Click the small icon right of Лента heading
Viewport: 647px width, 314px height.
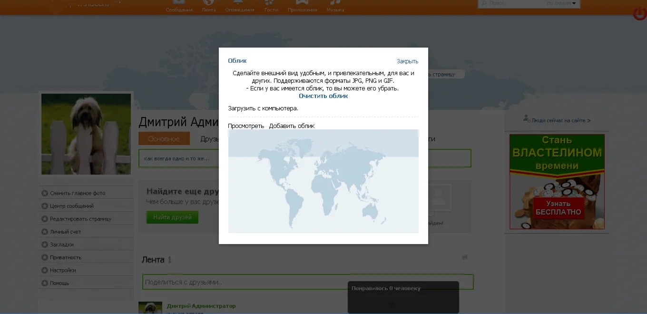[x=465, y=257]
